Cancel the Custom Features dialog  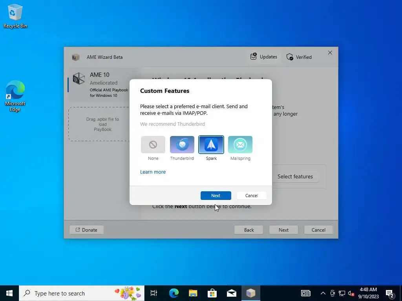coord(252,196)
